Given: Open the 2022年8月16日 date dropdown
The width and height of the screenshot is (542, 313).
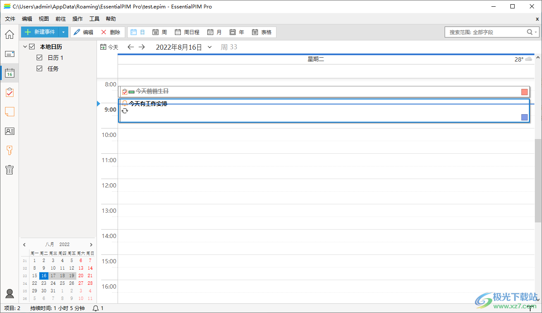Looking at the screenshot, I should click(209, 47).
